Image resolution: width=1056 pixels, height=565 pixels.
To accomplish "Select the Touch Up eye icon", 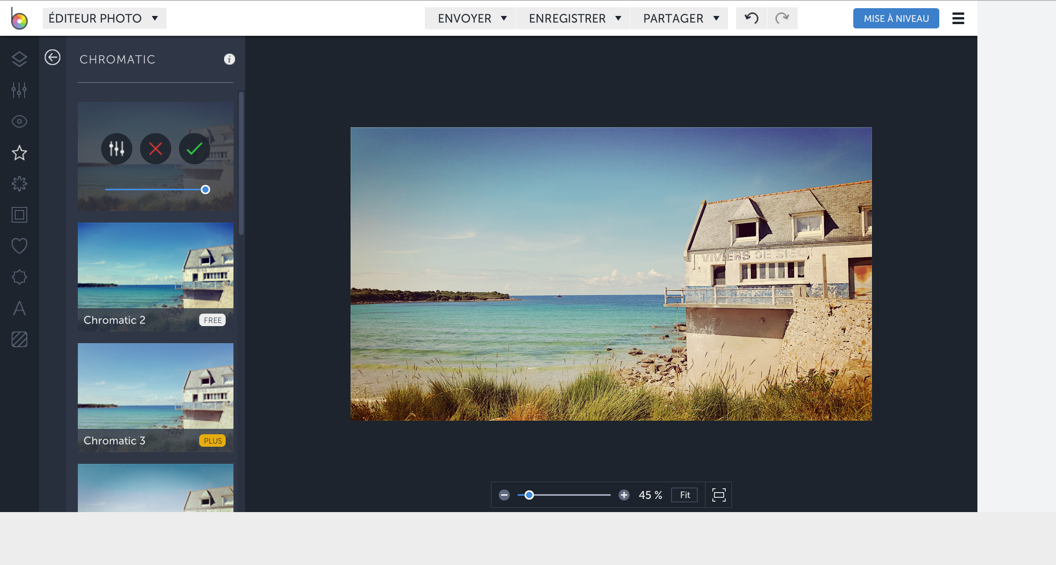I will pos(19,122).
